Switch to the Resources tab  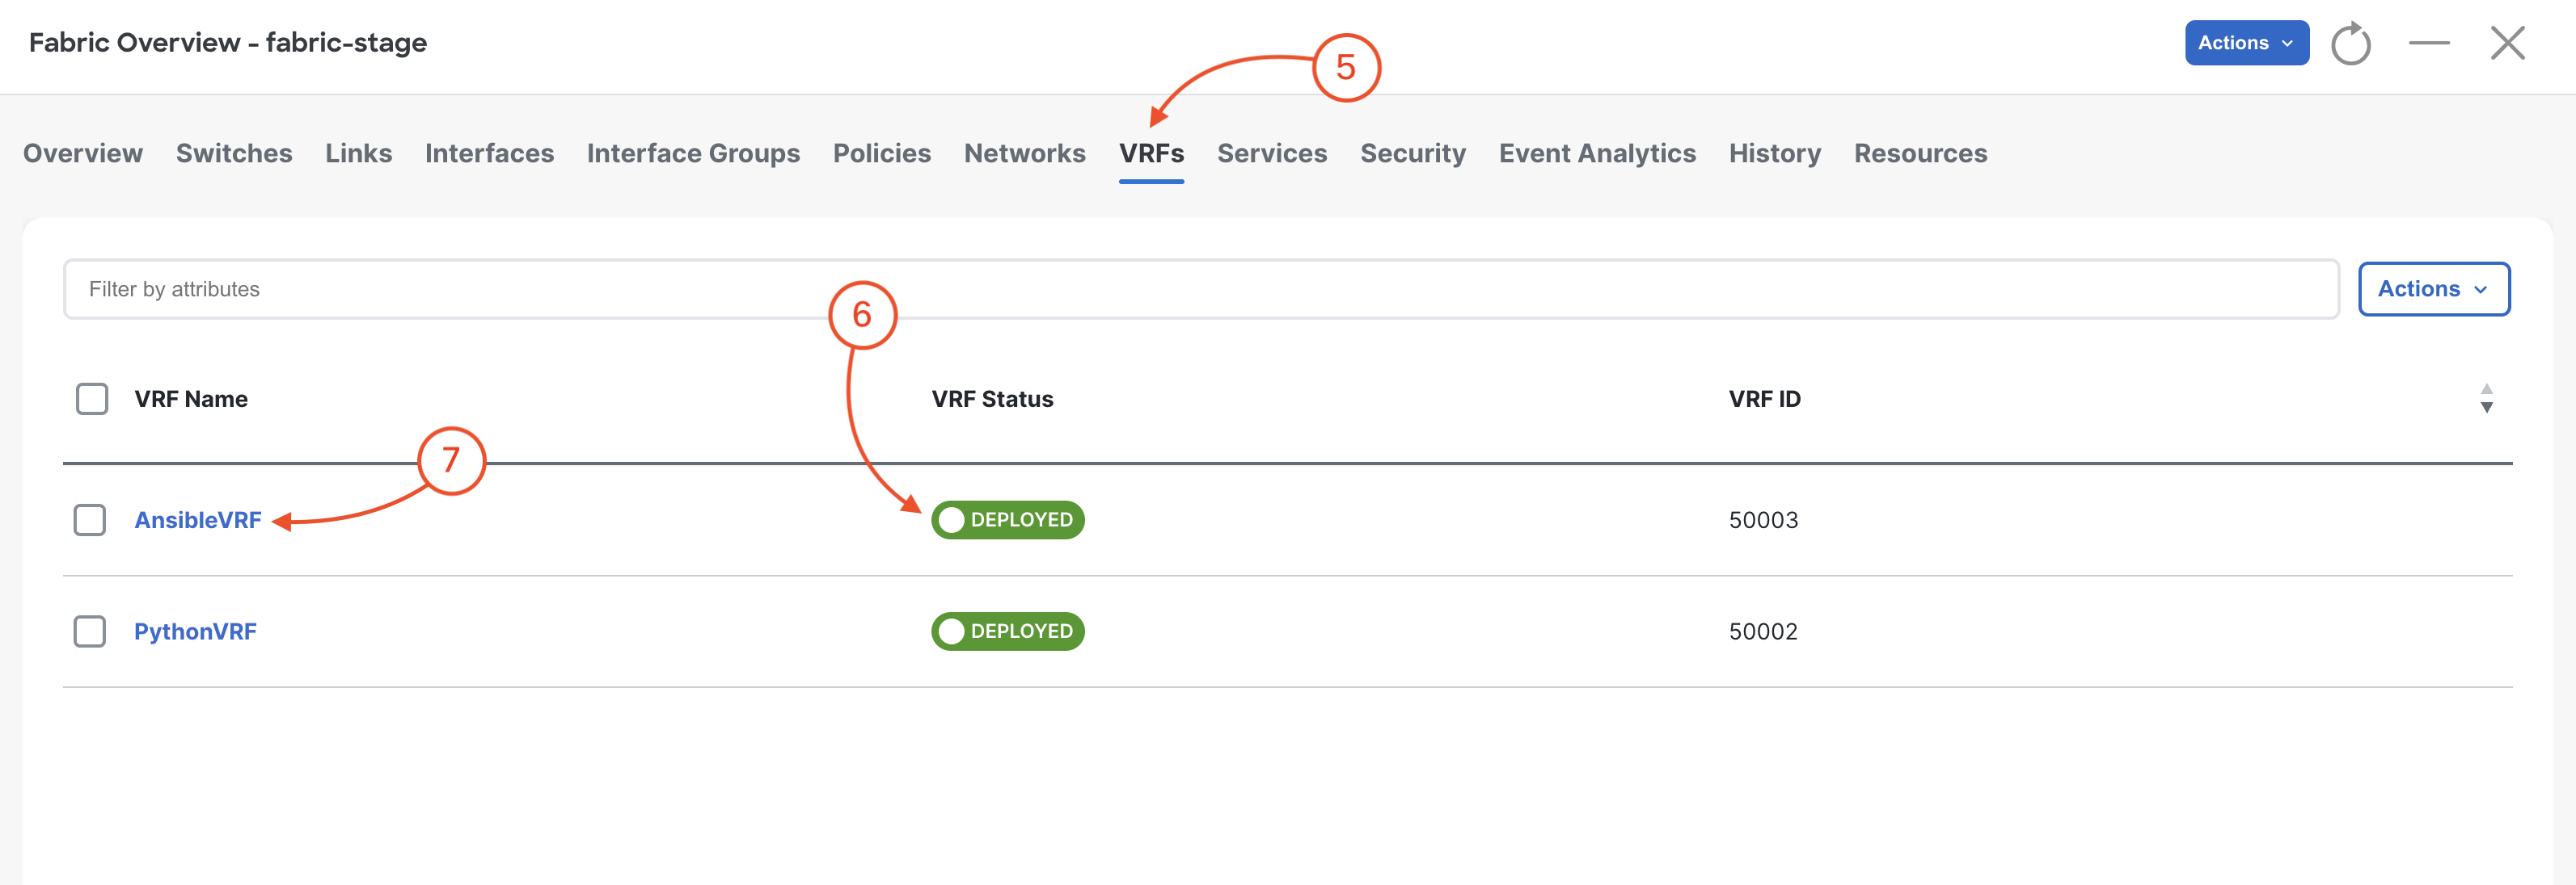coord(1919,153)
